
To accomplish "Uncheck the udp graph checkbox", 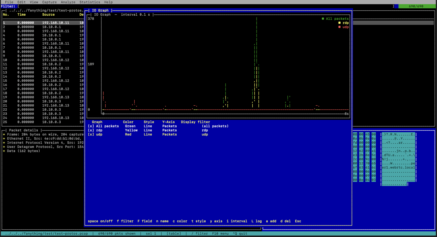I will [x=91, y=134].
